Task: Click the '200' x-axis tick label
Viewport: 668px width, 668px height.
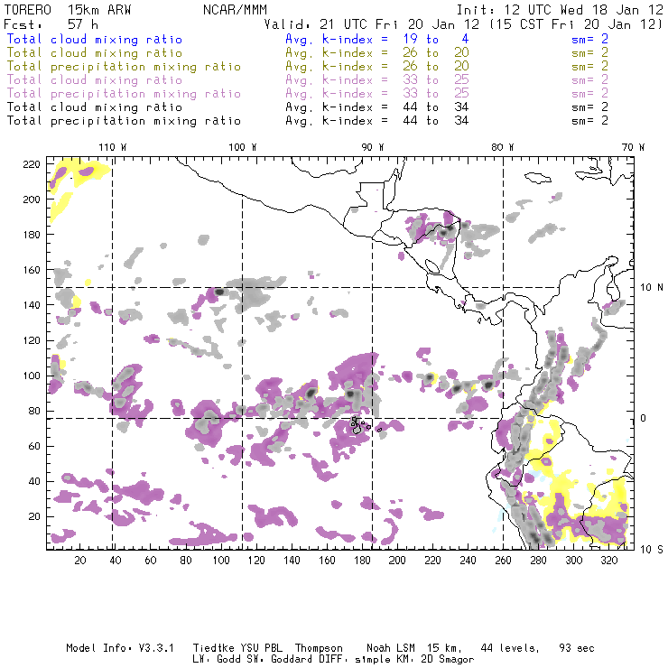Action: point(397,561)
